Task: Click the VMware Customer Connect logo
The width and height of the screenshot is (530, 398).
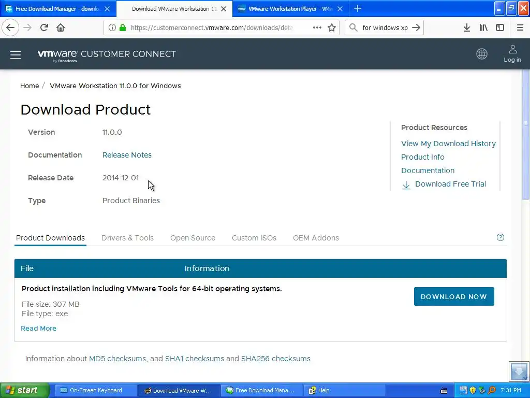Action: click(x=107, y=55)
